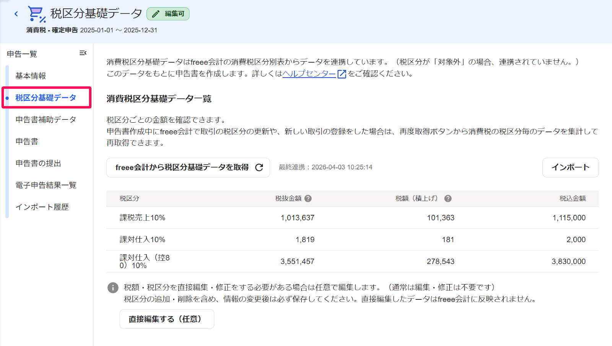This screenshot has width=612, height=346.
Task: Click the 181 tax amount cell
Action: click(x=448, y=239)
